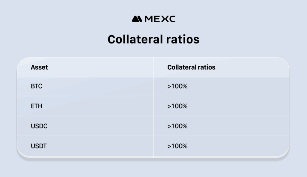
Task: Choose the >100% value in USDT row
Action: point(177,146)
